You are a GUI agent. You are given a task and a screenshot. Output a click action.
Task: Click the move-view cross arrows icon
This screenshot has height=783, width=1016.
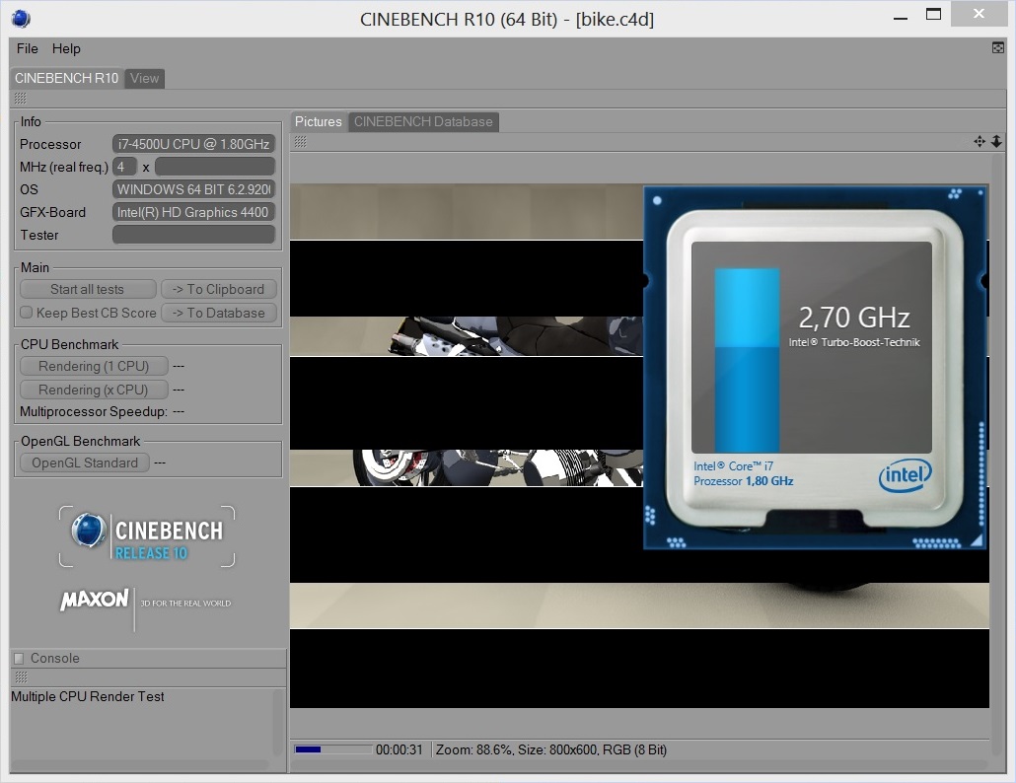click(x=980, y=141)
